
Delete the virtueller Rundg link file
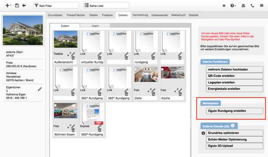[x=100, y=58]
